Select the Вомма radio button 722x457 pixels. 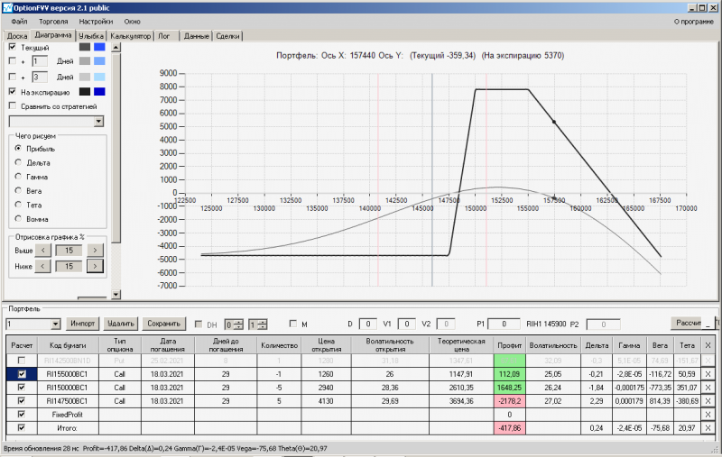(x=18, y=218)
